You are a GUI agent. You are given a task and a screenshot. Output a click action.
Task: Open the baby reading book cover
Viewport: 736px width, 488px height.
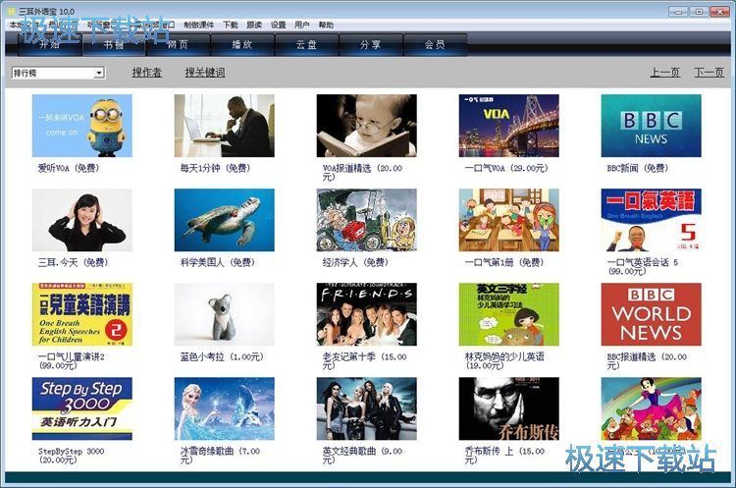pyautogui.click(x=367, y=126)
